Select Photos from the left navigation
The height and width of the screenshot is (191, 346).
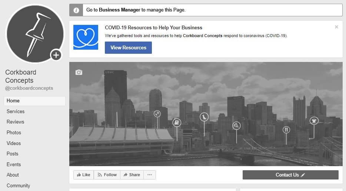click(14, 132)
